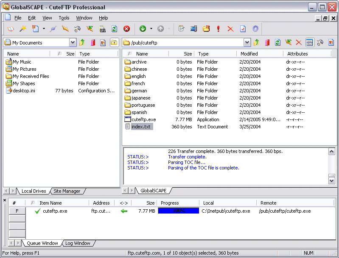This screenshot has width=339, height=258.
Task: Click the queue Progress column header
Action: click(179, 203)
